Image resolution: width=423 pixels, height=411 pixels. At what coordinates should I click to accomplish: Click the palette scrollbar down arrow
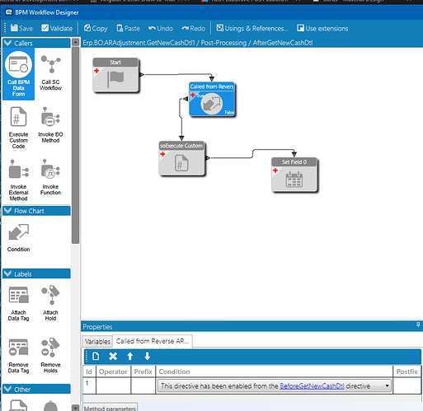coord(75,408)
